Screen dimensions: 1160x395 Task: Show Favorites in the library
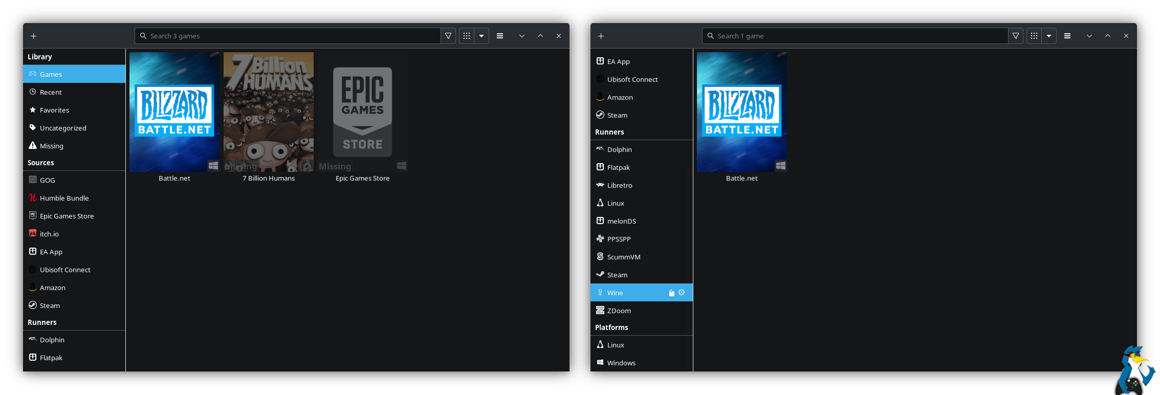pos(54,110)
